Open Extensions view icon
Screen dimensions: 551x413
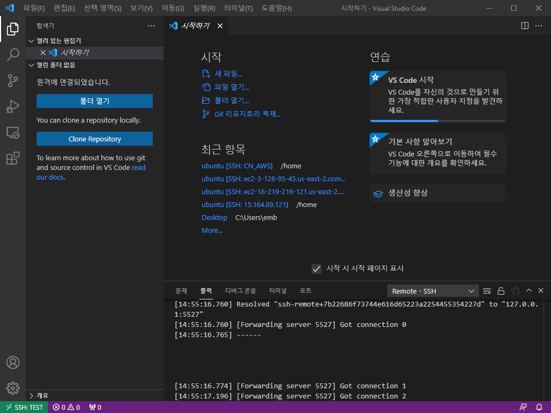point(13,159)
